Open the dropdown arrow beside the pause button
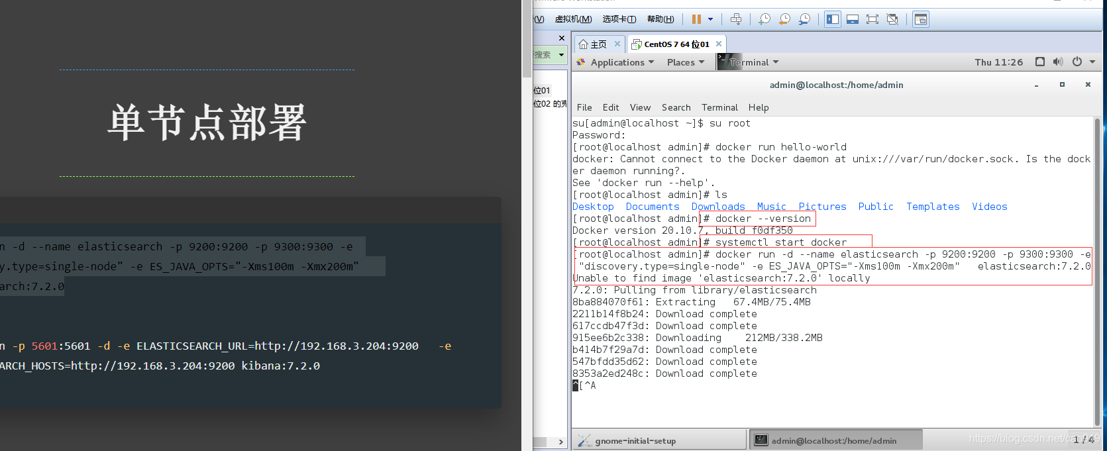Image resolution: width=1107 pixels, height=451 pixels. coord(711,19)
